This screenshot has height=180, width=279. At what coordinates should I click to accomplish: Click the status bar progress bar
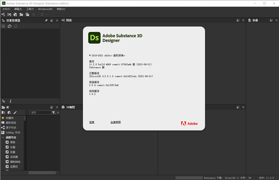coord(189,178)
